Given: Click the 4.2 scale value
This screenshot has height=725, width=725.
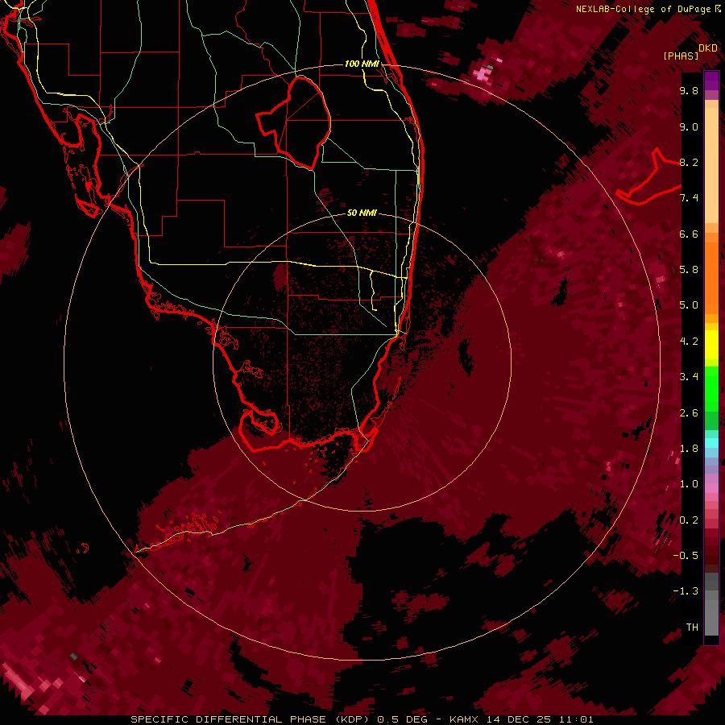Looking at the screenshot, I should pyautogui.click(x=689, y=342).
